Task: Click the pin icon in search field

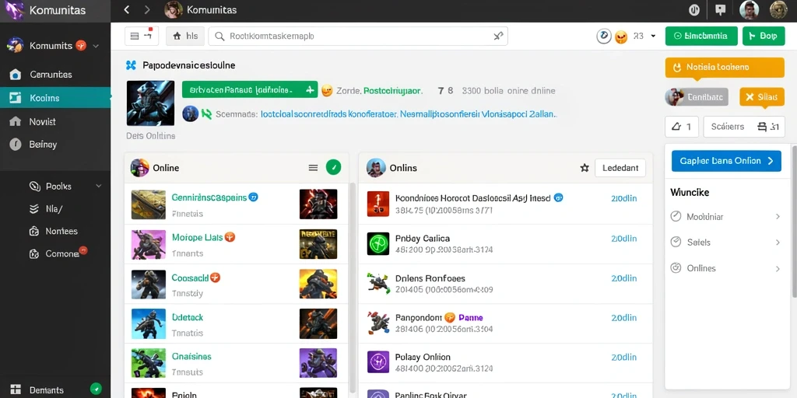Action: point(498,36)
